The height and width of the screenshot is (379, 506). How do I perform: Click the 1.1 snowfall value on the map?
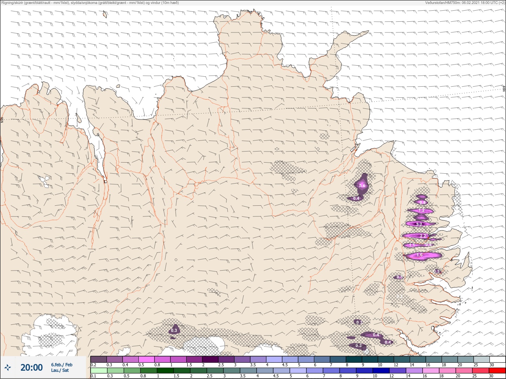(412, 245)
